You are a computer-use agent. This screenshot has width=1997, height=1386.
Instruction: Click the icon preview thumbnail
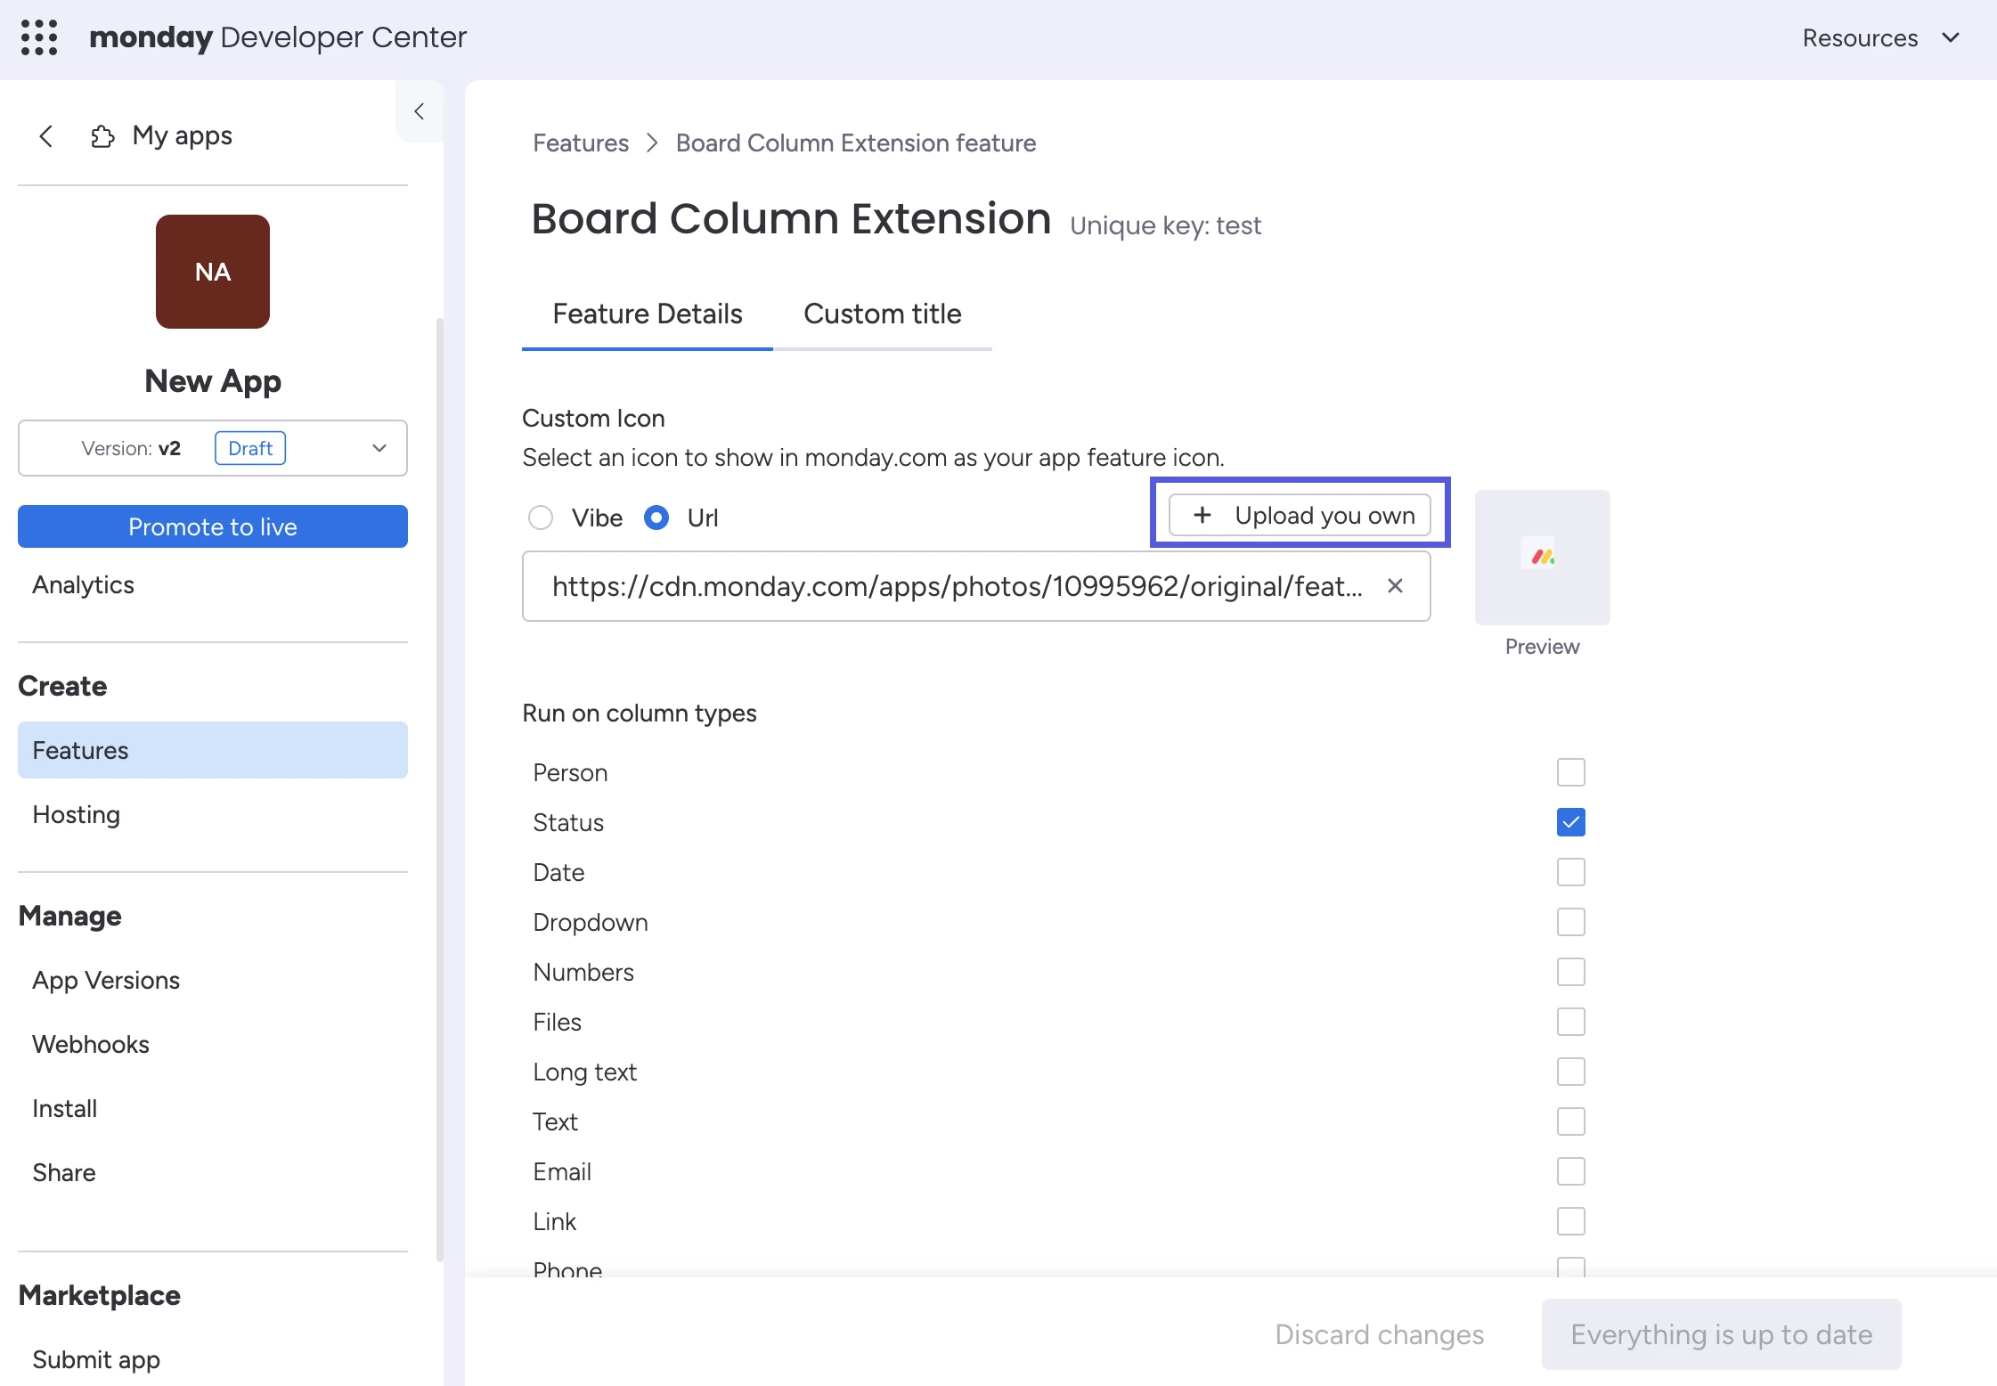pos(1543,558)
